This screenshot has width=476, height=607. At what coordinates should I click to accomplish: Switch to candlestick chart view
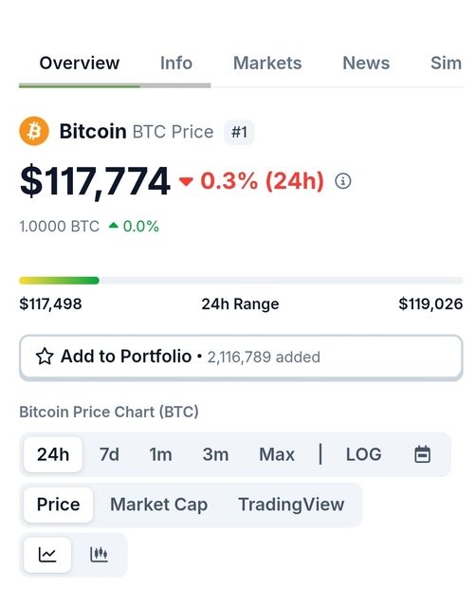pyautogui.click(x=99, y=554)
